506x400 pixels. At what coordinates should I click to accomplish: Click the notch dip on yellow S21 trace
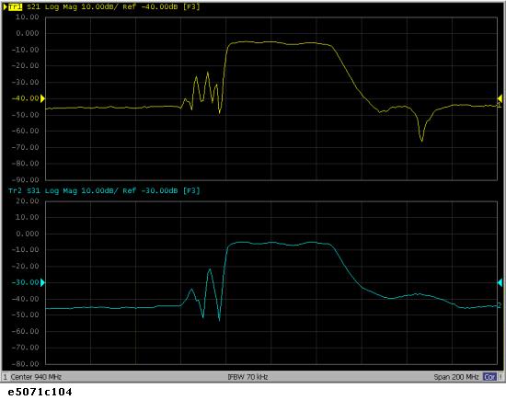point(421,140)
